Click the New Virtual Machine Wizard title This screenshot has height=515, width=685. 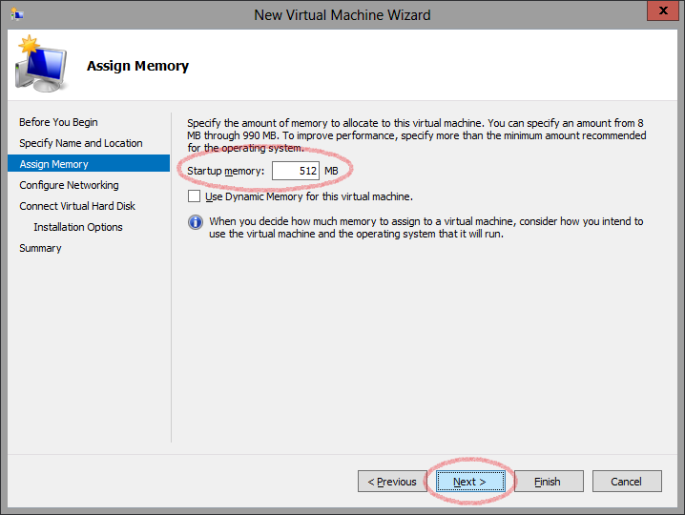(342, 14)
